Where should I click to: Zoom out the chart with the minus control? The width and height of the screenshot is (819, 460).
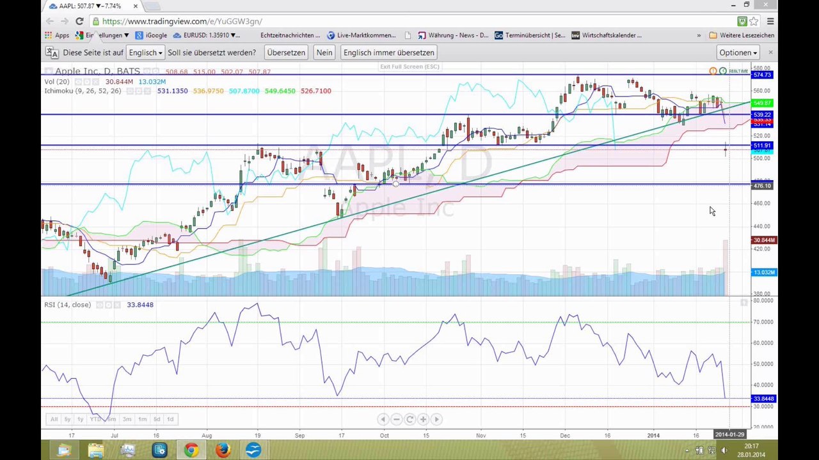[396, 419]
